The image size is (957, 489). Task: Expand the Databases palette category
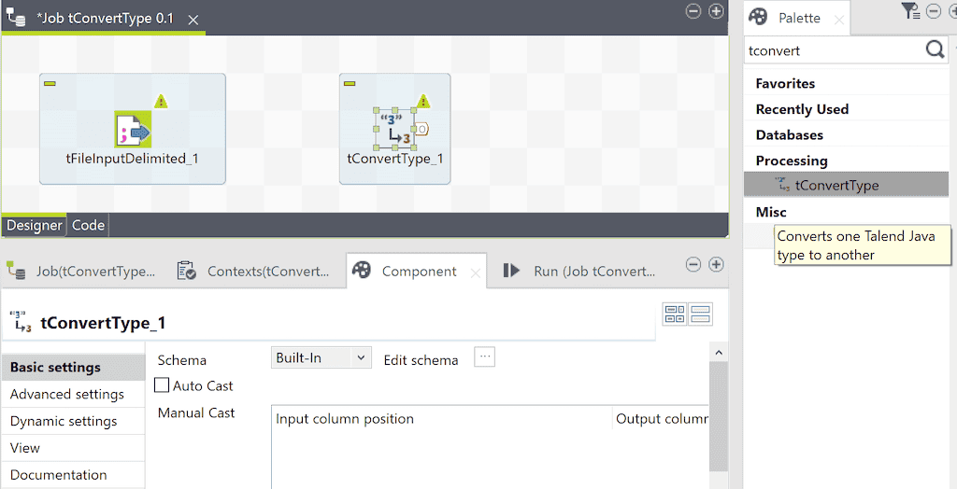pyautogui.click(x=789, y=134)
